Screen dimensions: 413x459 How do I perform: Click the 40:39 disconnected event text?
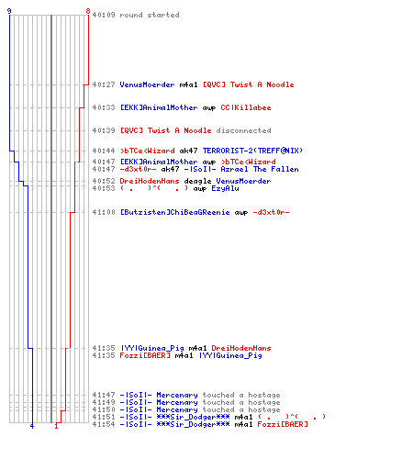pos(243,130)
